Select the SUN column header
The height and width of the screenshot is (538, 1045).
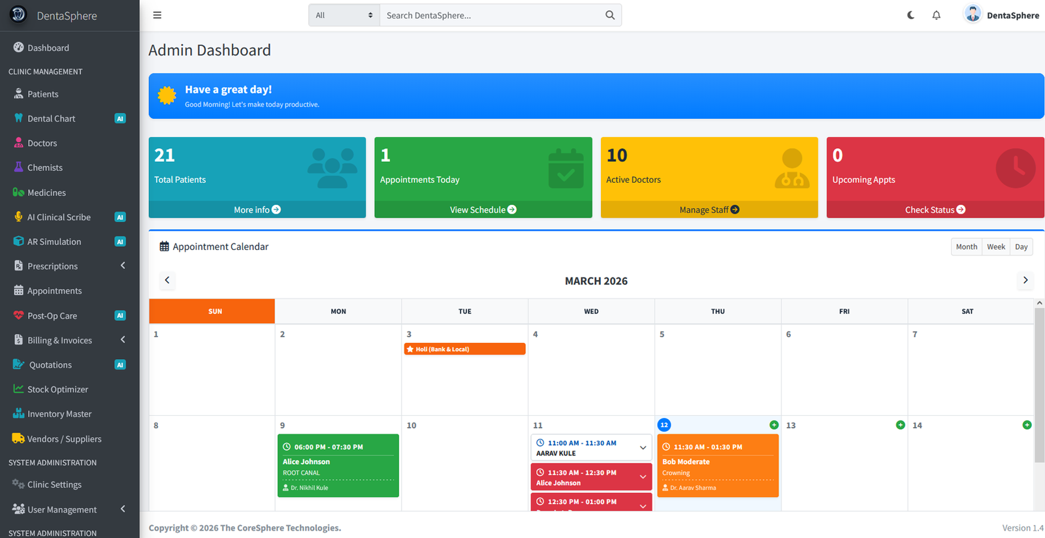(x=212, y=311)
